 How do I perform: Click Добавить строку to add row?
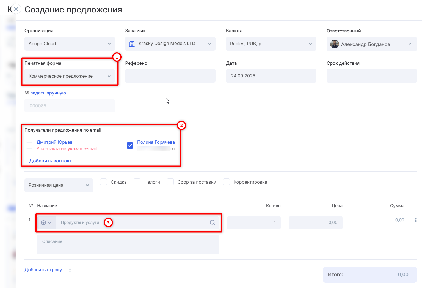43,270
